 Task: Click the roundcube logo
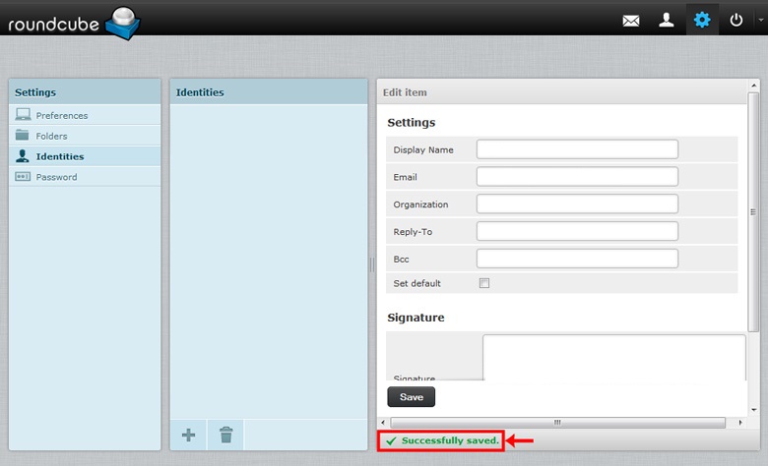[x=74, y=21]
